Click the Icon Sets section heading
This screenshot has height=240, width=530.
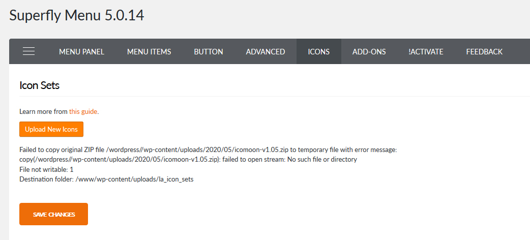[x=40, y=85]
